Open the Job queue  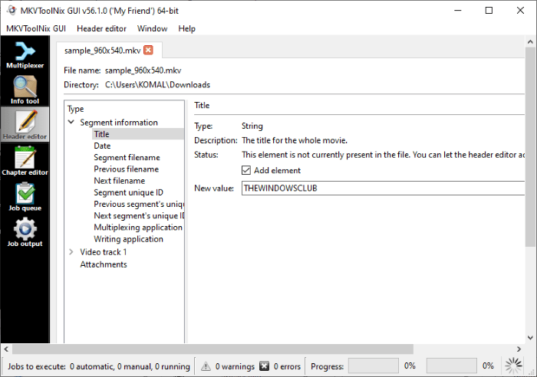(x=25, y=195)
